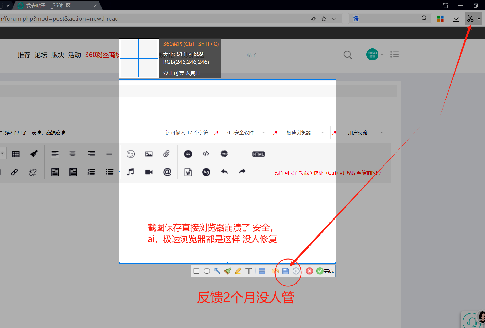
Task: Toggle left text alignment
Action: 55,154
